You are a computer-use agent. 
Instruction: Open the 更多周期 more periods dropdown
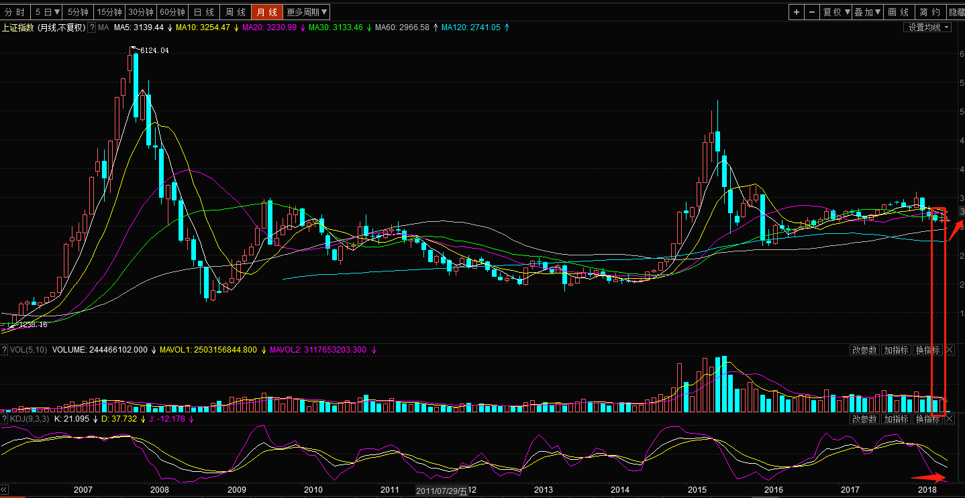click(x=307, y=12)
